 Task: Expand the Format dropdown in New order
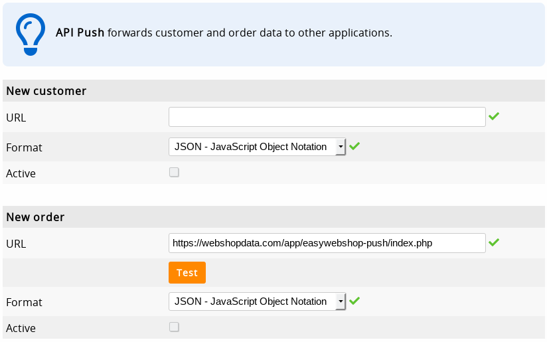point(257,301)
